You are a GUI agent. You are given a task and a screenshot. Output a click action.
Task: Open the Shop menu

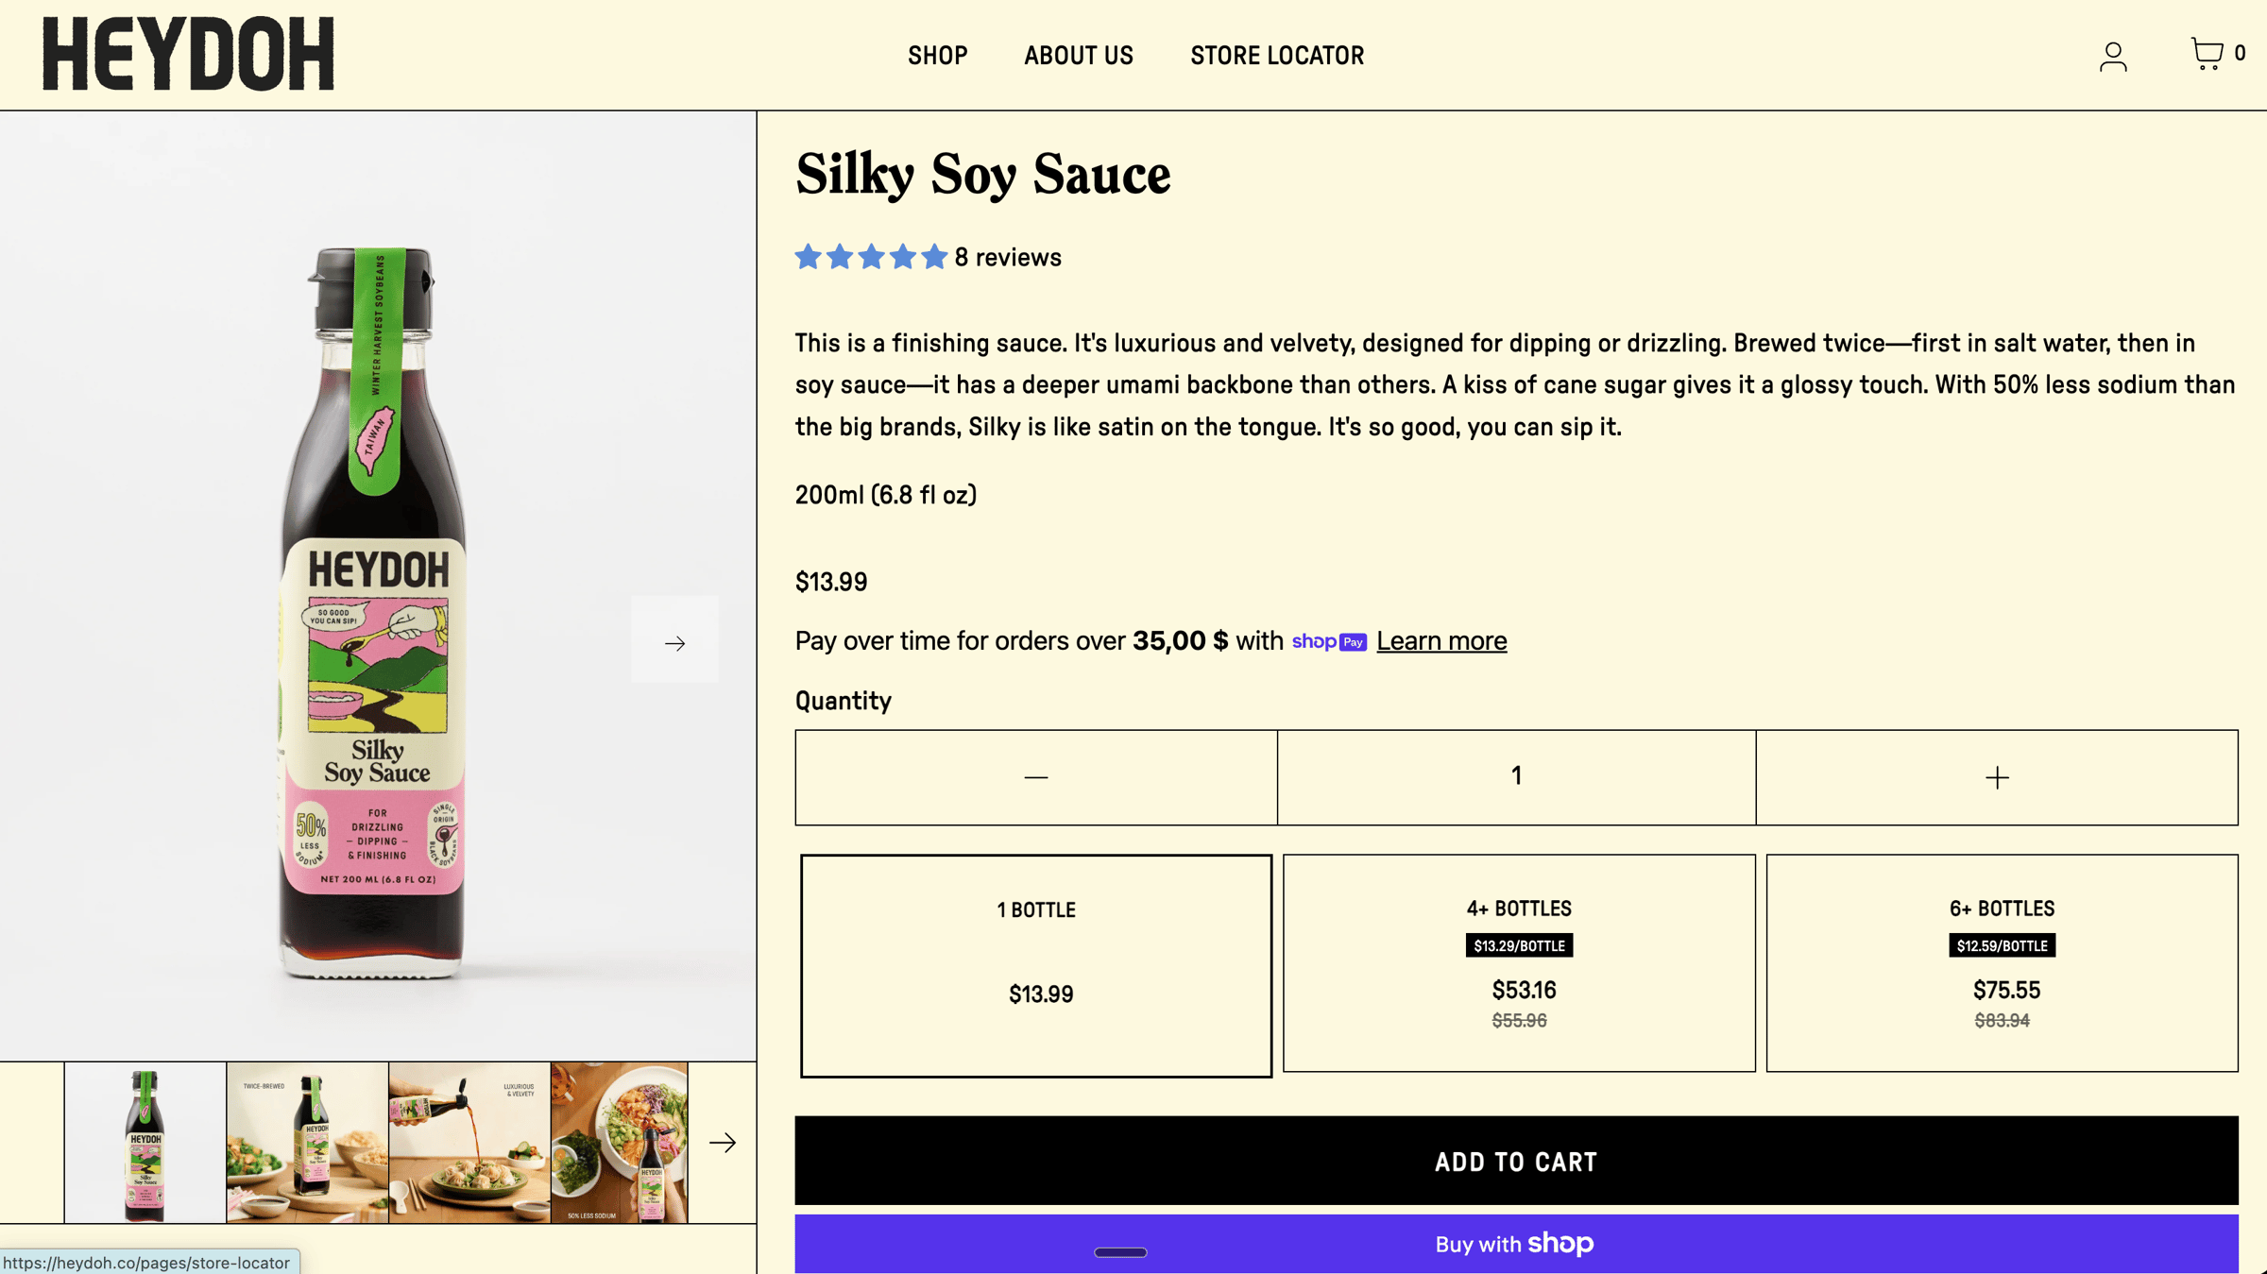(x=937, y=56)
